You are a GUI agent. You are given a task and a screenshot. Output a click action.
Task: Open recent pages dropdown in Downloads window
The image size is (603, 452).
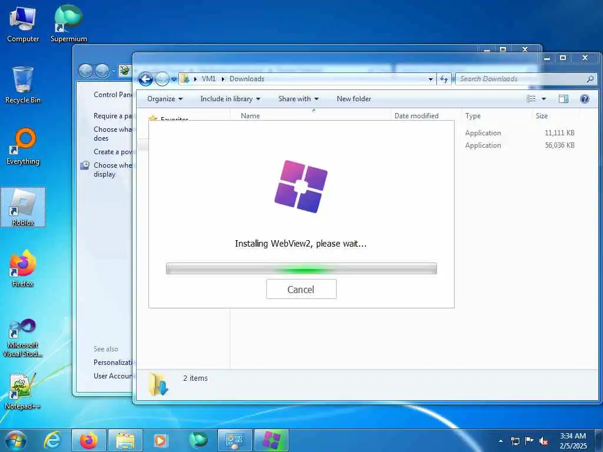pyautogui.click(x=174, y=79)
